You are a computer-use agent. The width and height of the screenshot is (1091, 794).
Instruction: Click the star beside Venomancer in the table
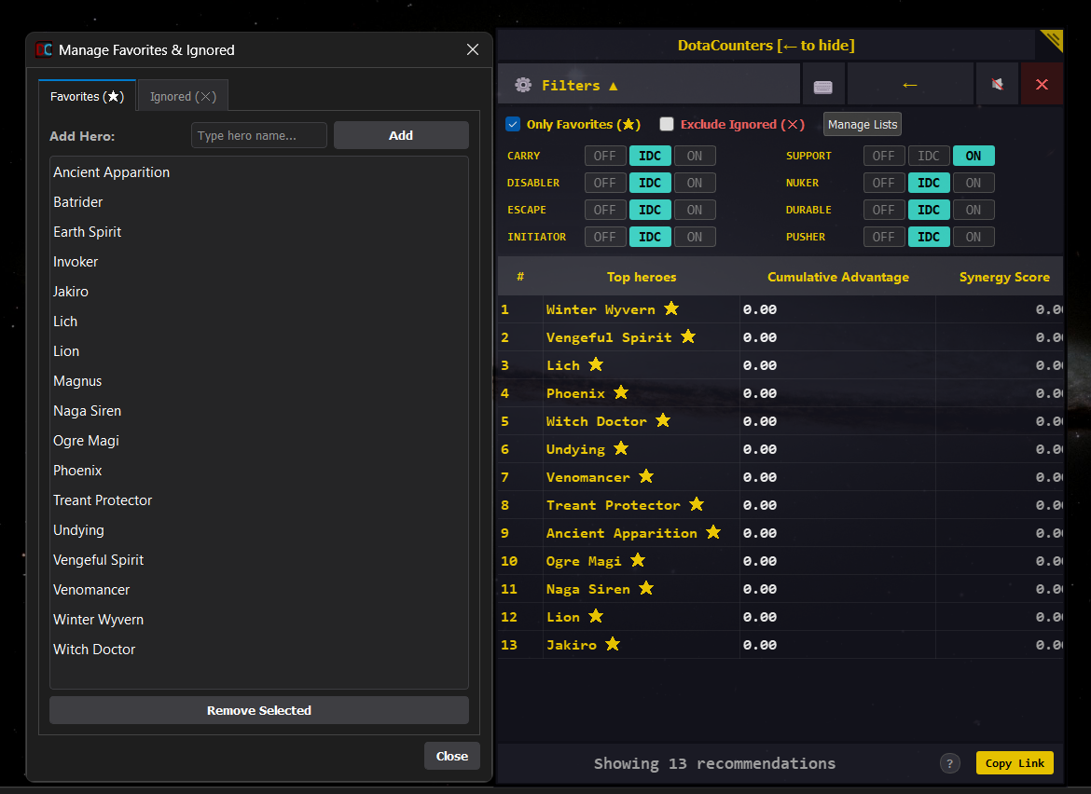click(x=646, y=476)
